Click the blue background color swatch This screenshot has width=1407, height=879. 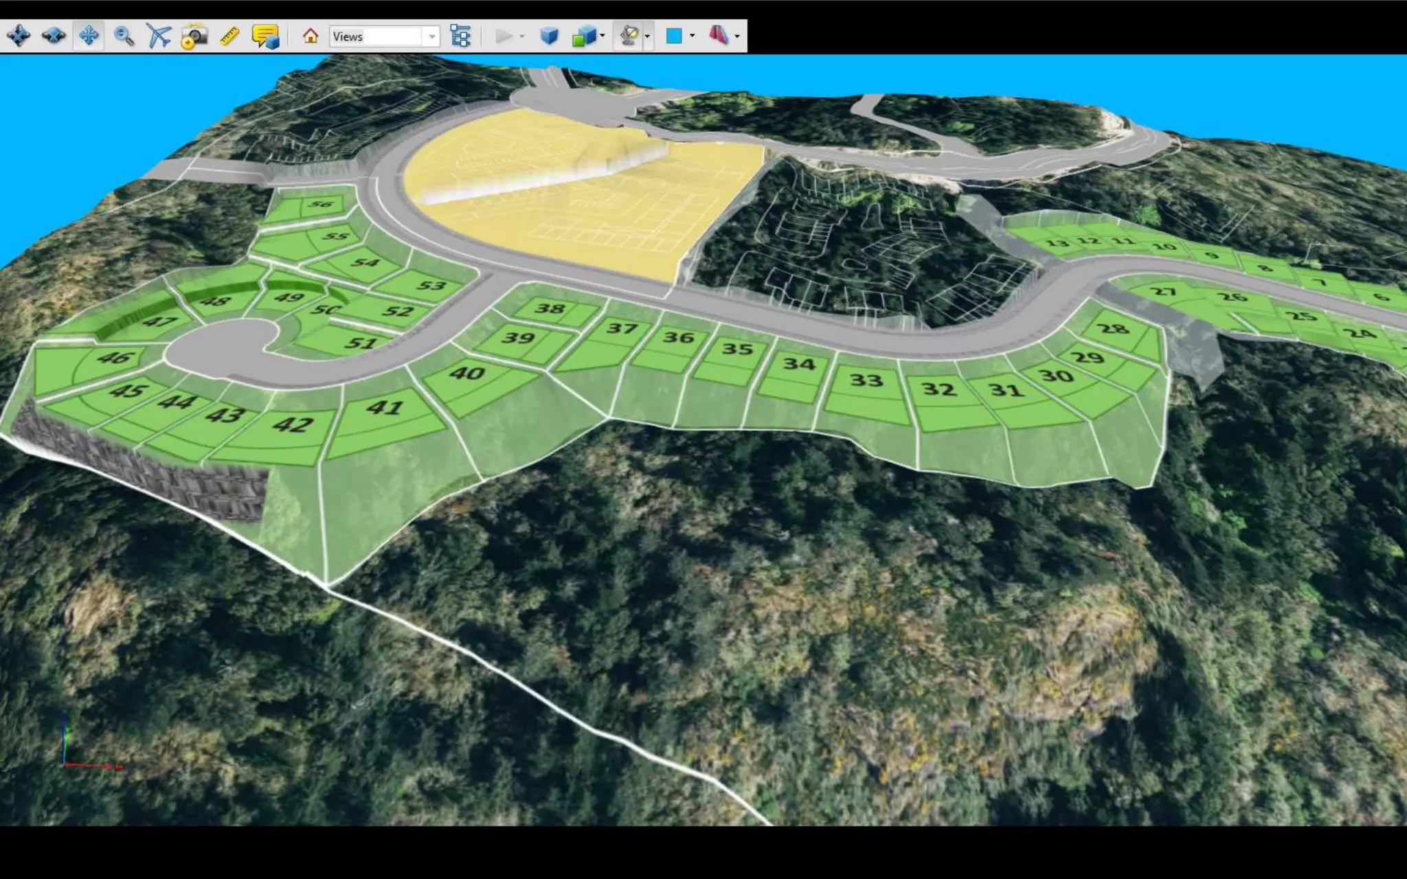pos(674,36)
